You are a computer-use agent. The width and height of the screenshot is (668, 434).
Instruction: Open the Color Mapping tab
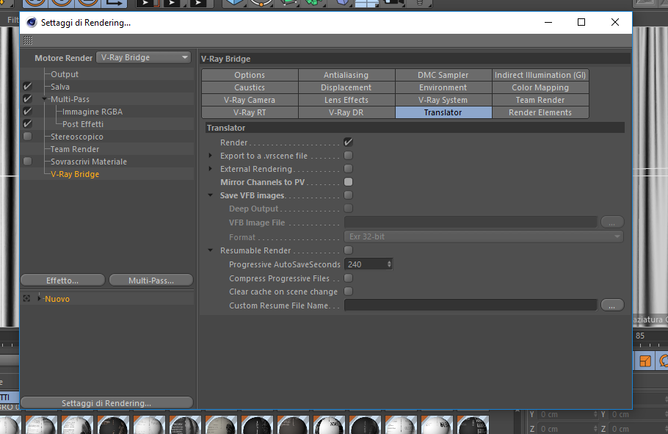point(540,87)
